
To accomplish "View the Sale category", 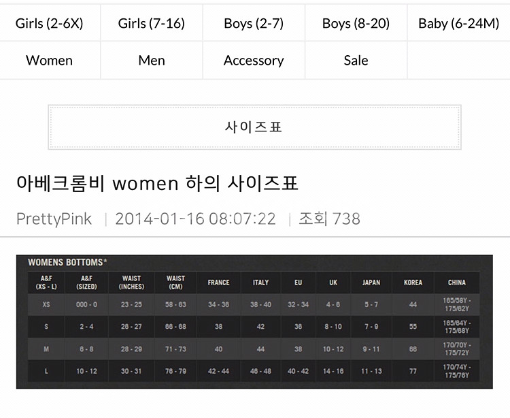I will pos(356,60).
